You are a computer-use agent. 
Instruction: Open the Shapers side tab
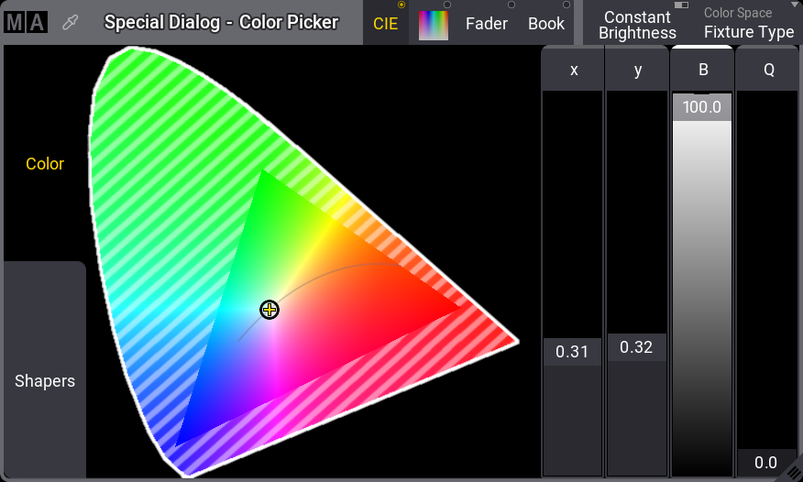click(x=45, y=381)
